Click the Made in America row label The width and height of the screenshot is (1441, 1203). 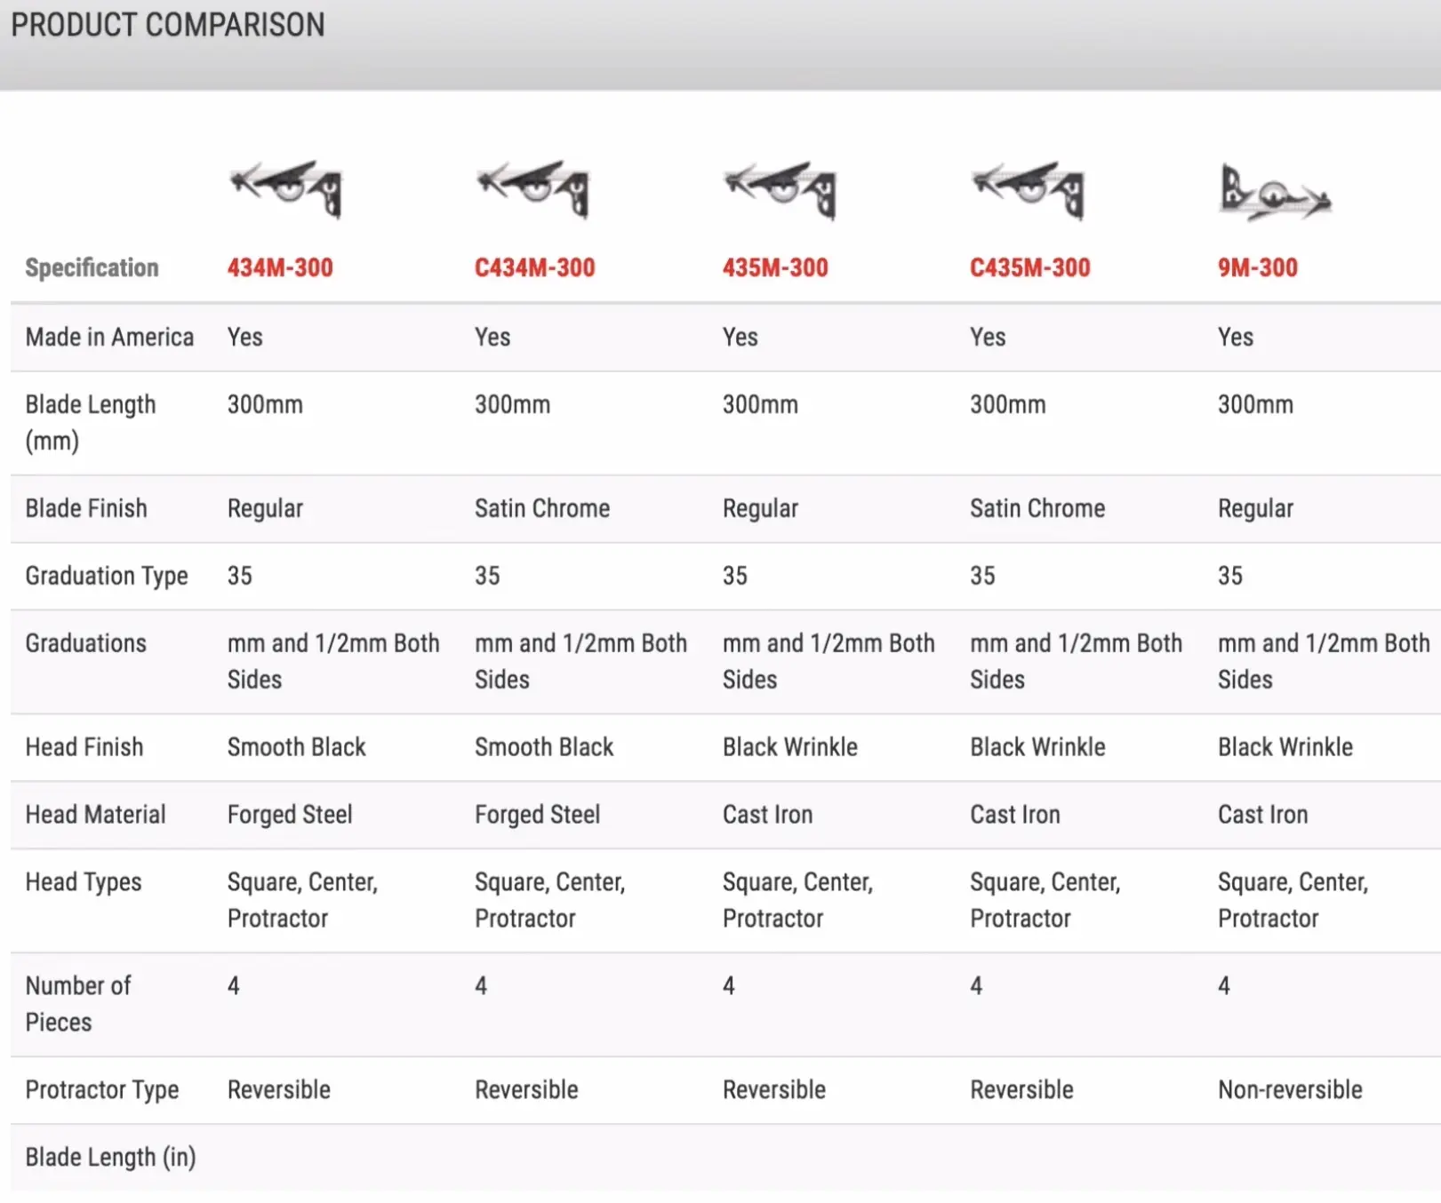pos(109,337)
